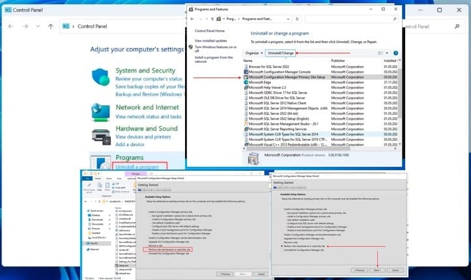Click Install a program from the network

pyautogui.click(x=214, y=59)
